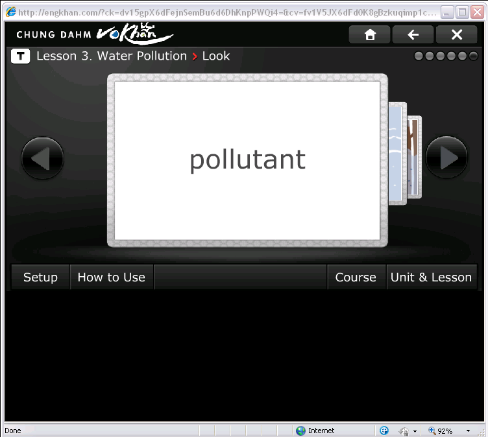Open the Setup menu
This screenshot has width=488, height=437.
point(40,277)
